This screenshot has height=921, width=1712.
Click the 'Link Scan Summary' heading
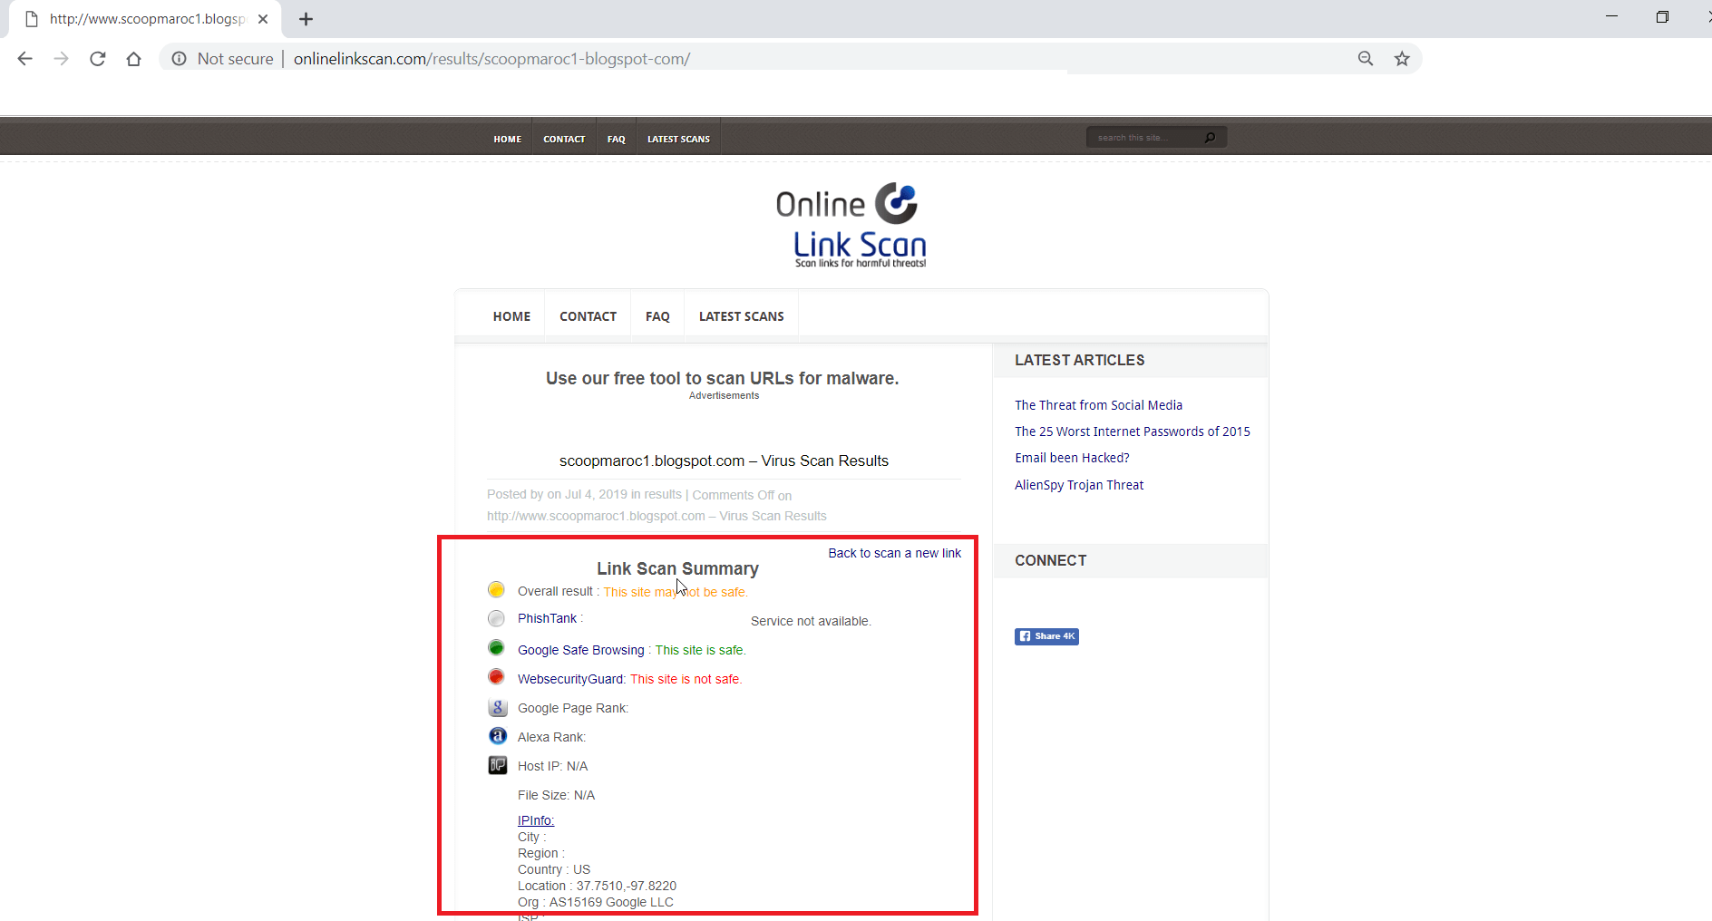677,568
